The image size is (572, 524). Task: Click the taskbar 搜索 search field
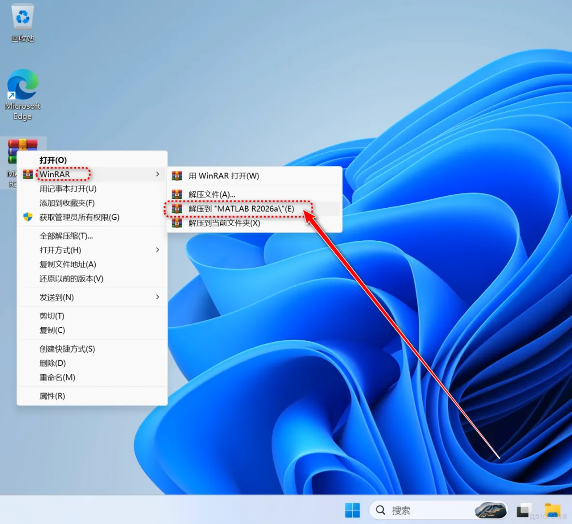point(438,510)
